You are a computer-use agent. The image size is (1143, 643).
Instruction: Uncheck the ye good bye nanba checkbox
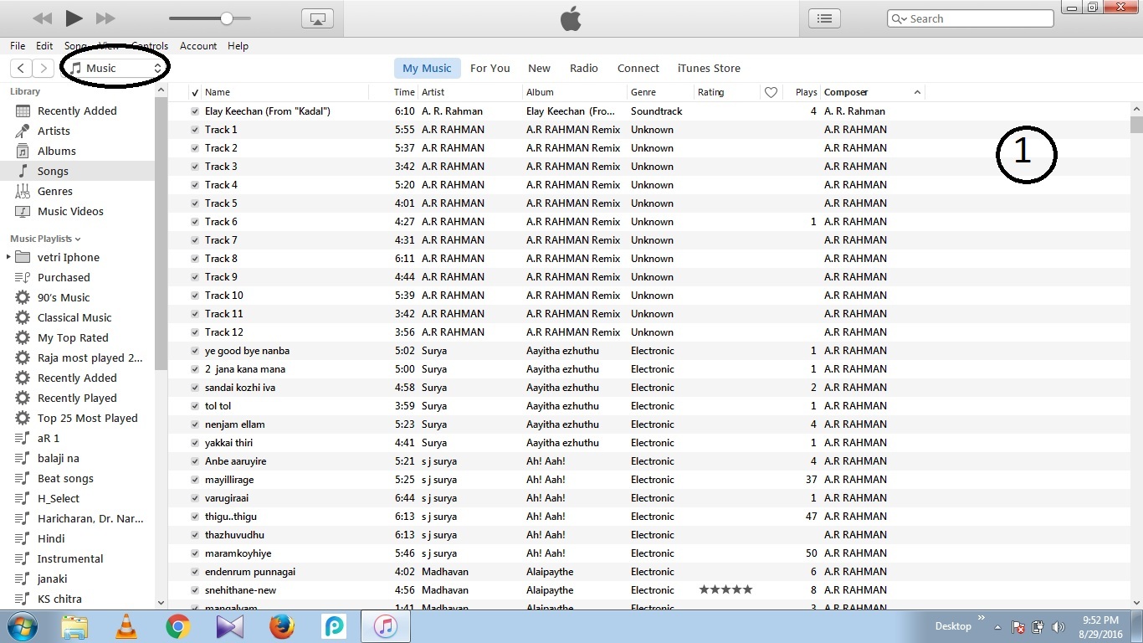pos(195,351)
